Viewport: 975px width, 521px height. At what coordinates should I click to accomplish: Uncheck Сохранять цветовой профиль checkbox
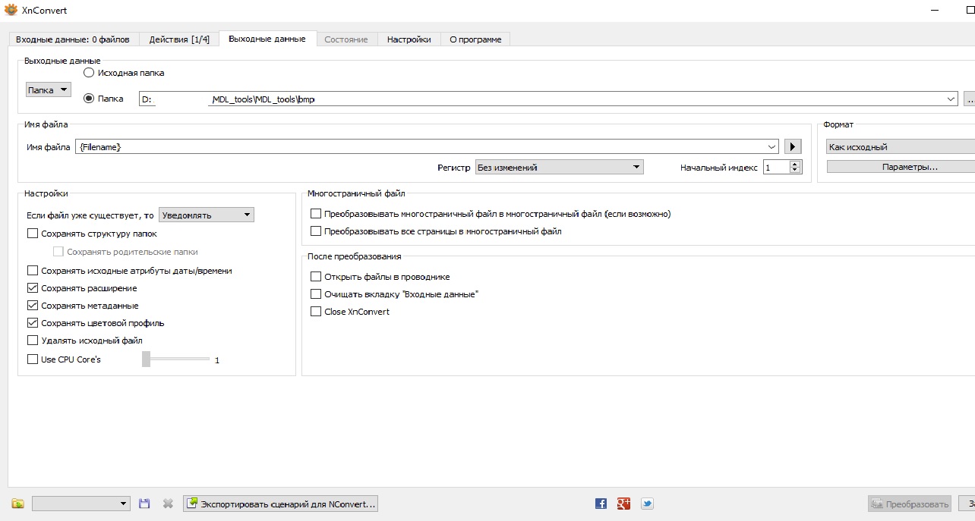click(33, 323)
